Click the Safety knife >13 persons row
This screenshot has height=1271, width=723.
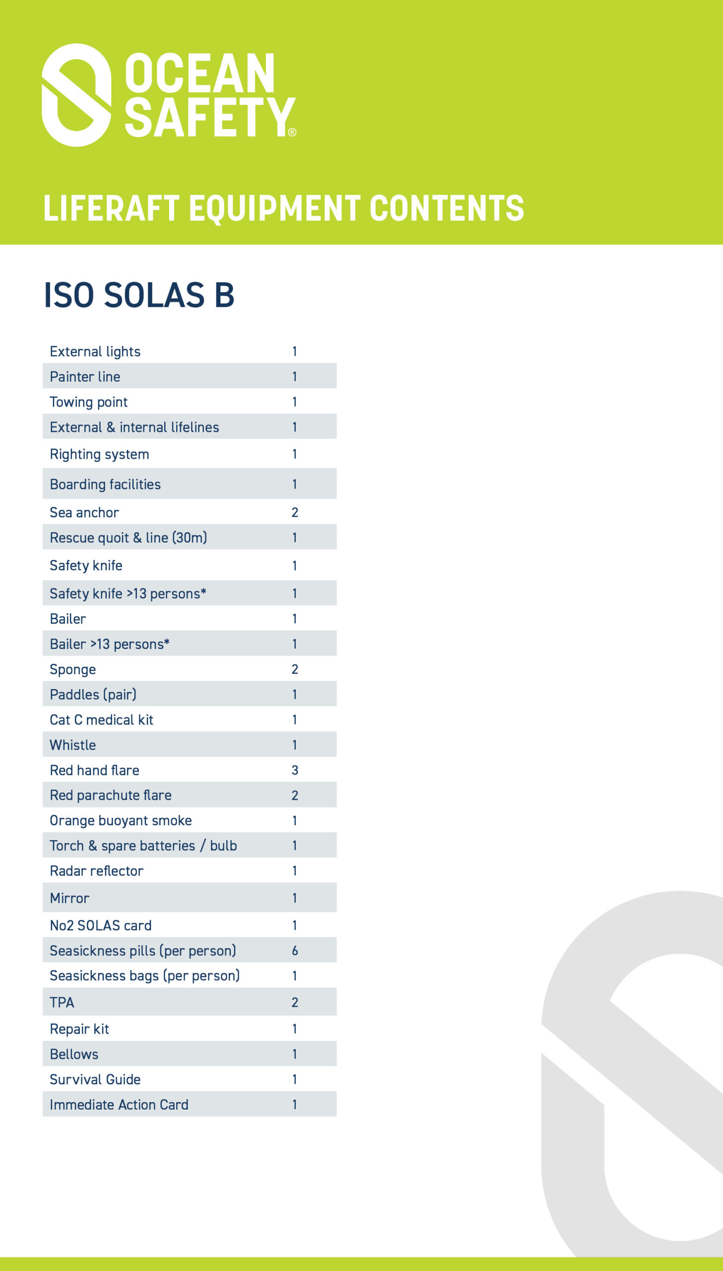click(189, 593)
